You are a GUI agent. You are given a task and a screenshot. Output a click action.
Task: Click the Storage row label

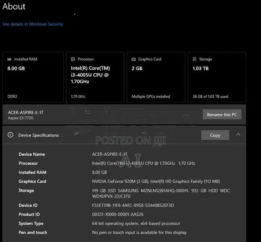[26, 190]
